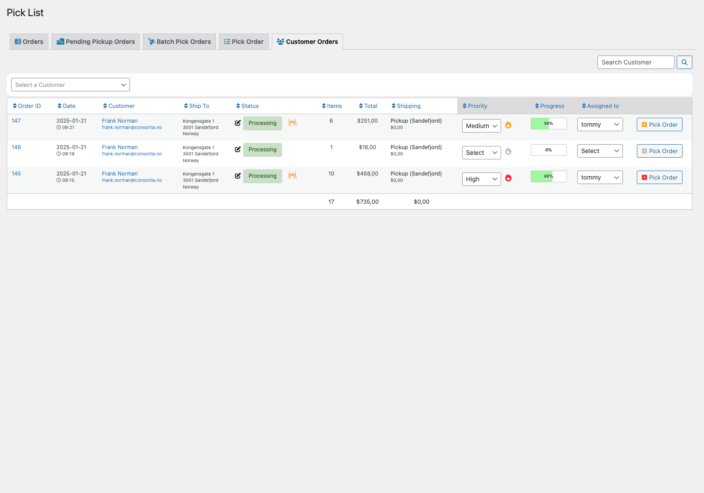Open order 147 link

pos(16,121)
